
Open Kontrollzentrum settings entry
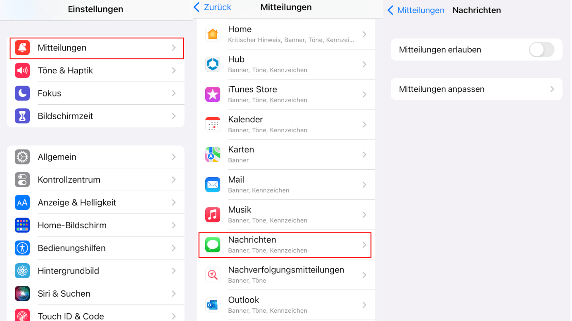(x=95, y=180)
